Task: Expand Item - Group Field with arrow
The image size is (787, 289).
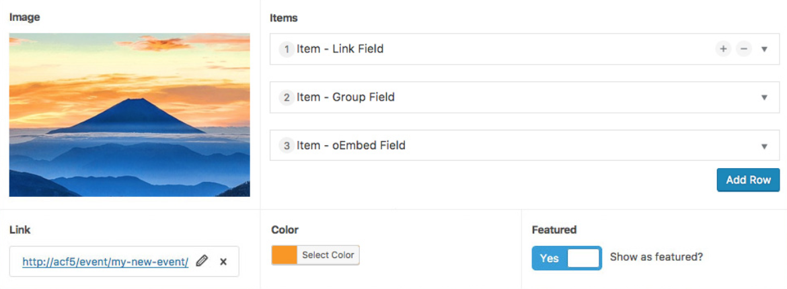Action: click(x=764, y=97)
